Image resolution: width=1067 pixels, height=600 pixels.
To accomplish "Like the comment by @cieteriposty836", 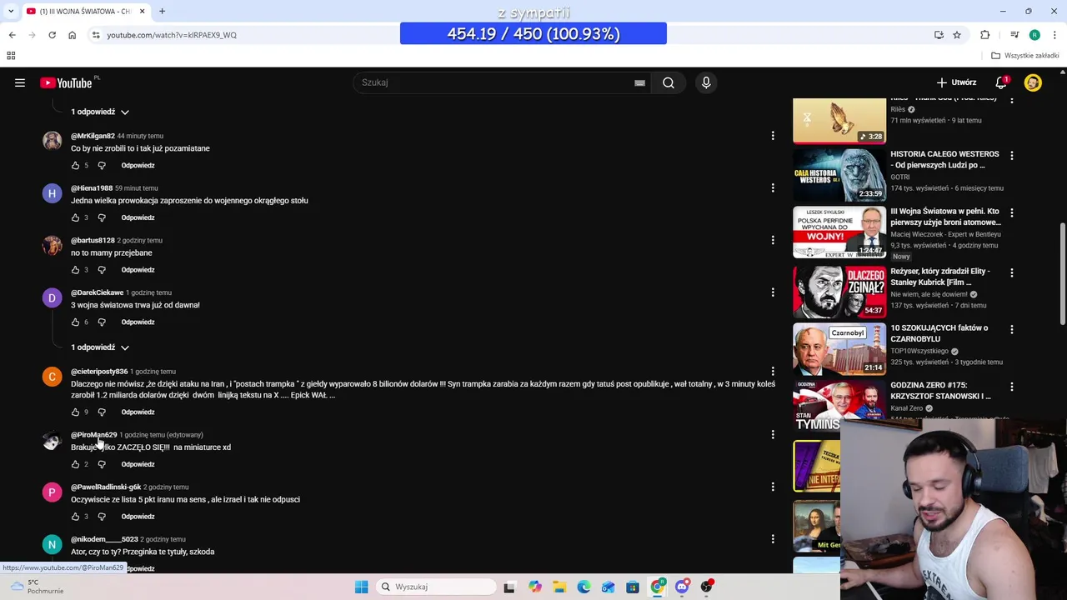I will coord(75,412).
